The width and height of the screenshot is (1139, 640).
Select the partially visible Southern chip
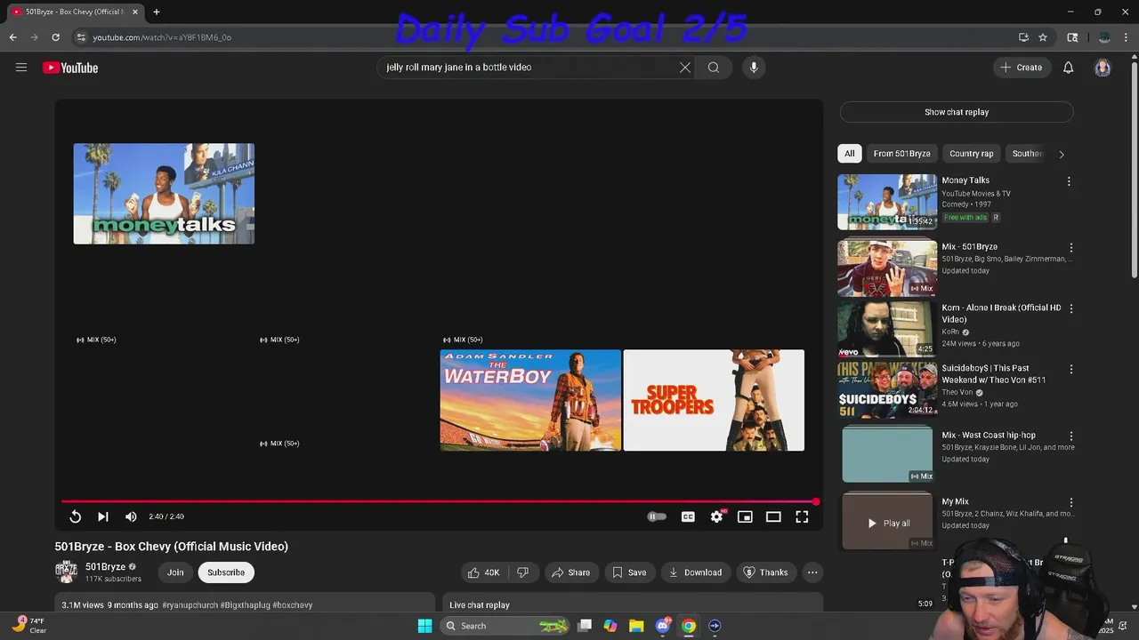tap(1026, 154)
